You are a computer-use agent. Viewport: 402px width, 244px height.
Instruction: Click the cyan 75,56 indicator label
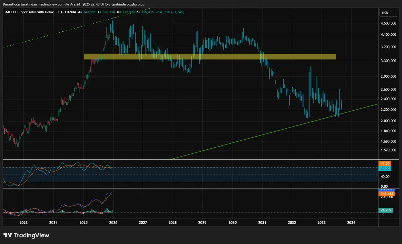pyautogui.click(x=384, y=169)
